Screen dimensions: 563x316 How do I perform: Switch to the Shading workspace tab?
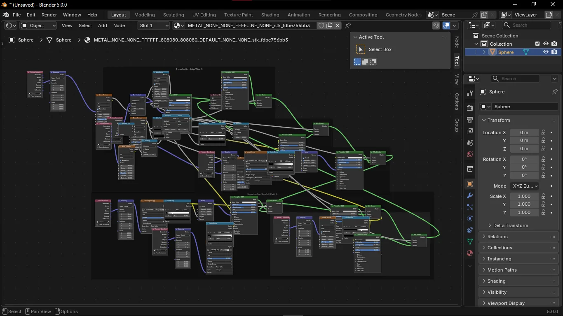click(x=270, y=15)
